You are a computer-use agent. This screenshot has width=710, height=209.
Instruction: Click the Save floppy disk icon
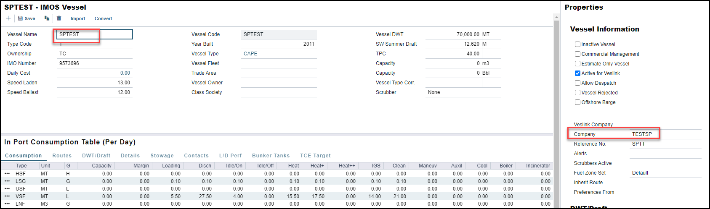(20, 18)
